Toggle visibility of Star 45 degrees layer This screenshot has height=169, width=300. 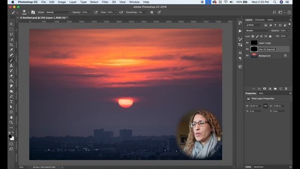(247, 49)
